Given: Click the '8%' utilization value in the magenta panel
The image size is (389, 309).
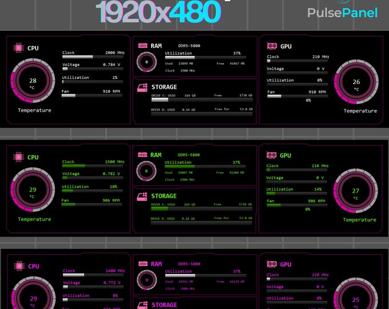Looking at the screenshot, I should pos(115,296).
